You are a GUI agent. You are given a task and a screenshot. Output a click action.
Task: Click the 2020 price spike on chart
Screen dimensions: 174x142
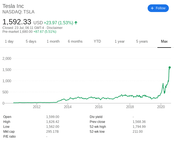click(163, 84)
